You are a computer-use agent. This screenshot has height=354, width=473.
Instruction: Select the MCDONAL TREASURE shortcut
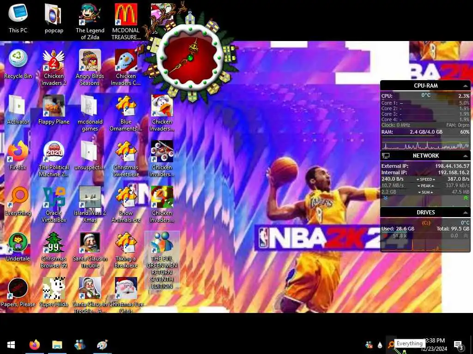(x=126, y=21)
